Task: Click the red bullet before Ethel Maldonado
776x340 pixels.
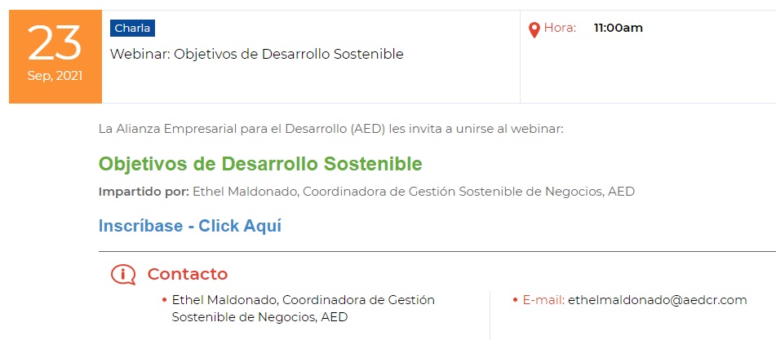Action: point(164,300)
